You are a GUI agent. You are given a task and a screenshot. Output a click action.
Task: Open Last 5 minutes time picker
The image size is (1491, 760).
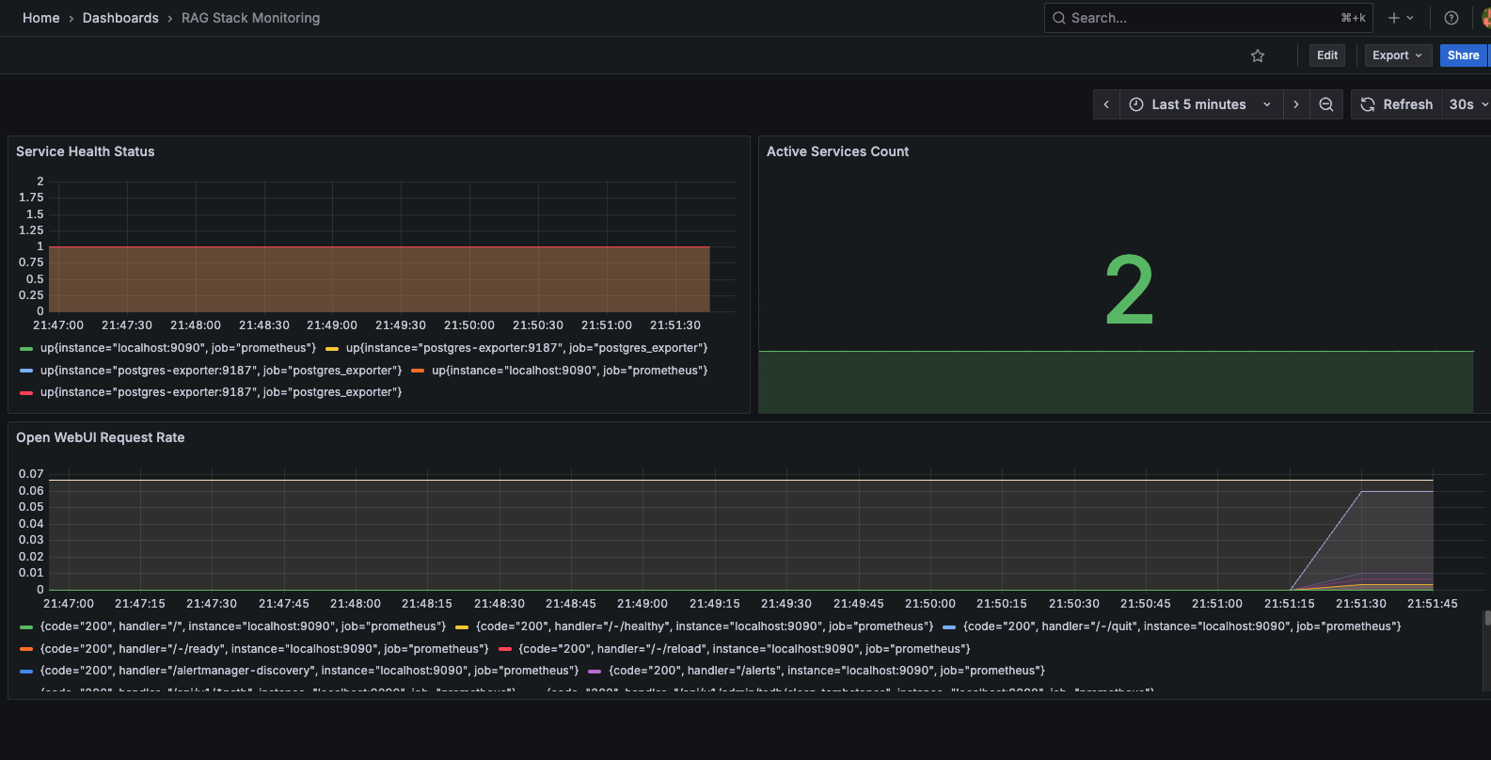click(1200, 104)
